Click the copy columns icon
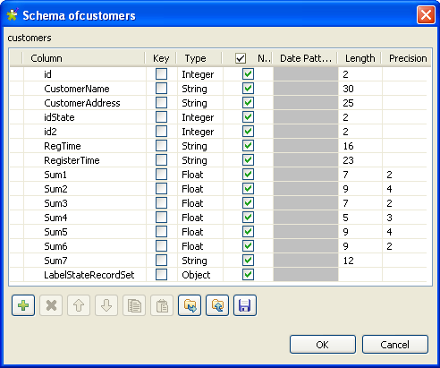Viewport: 440px width, 368px height. pos(134,305)
